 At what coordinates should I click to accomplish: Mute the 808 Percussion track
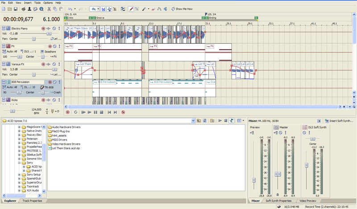[54, 82]
